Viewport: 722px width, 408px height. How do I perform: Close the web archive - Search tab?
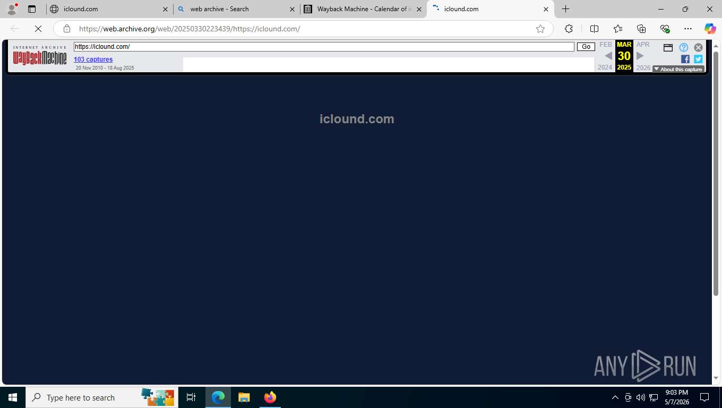(x=292, y=9)
